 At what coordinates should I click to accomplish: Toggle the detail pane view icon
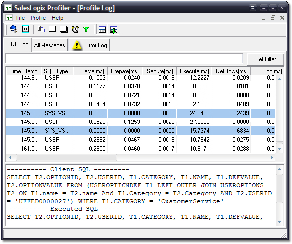(x=102, y=30)
